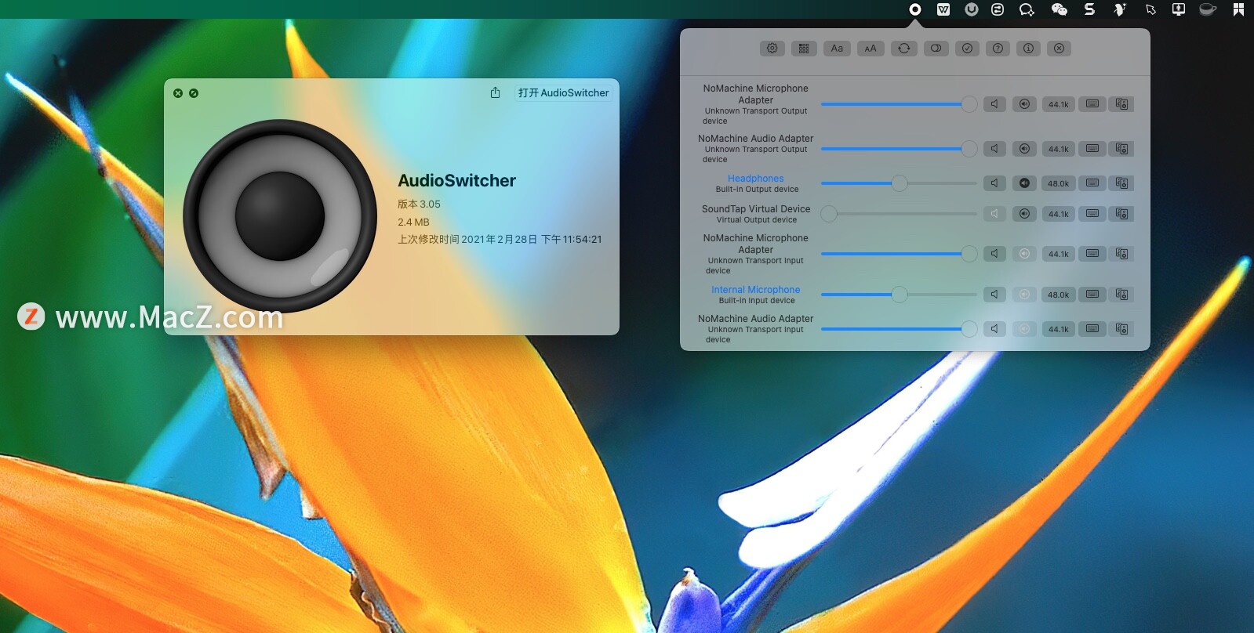The height and width of the screenshot is (633, 1254).
Task: Mute NoMachine Audio Adapter input device
Action: click(994, 329)
